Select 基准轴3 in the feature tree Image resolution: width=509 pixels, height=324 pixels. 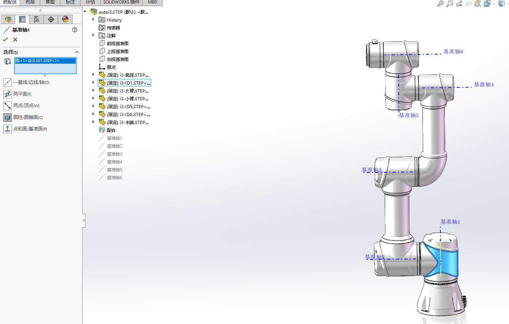click(111, 154)
